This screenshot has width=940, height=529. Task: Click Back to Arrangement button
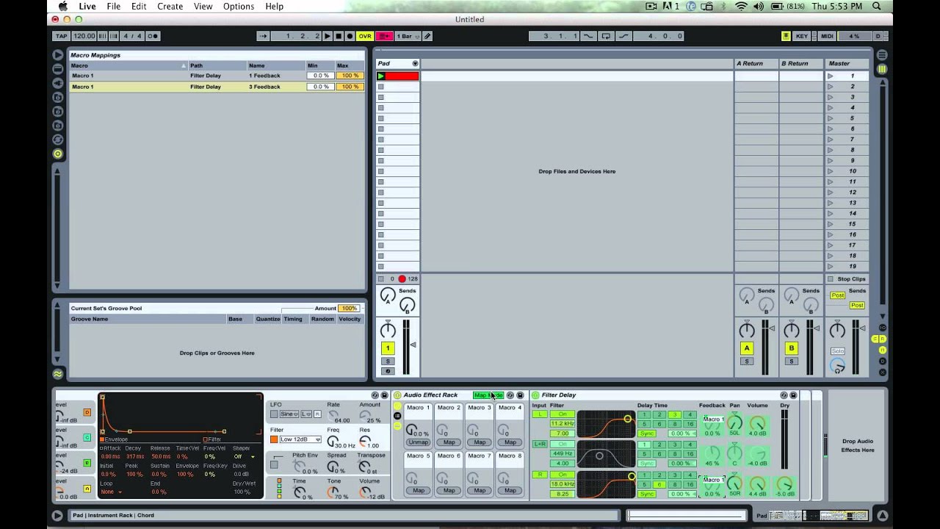coord(385,36)
